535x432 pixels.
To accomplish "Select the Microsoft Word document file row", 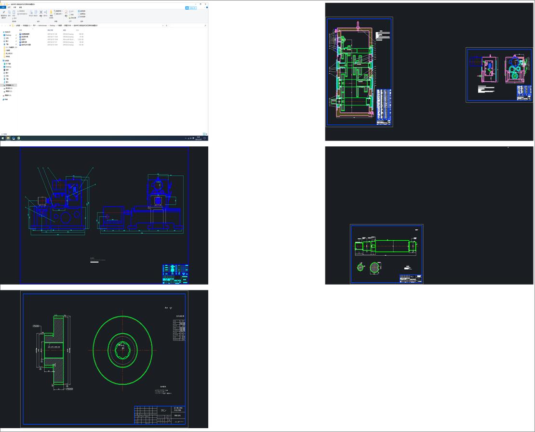I will pyautogui.click(x=51, y=39).
